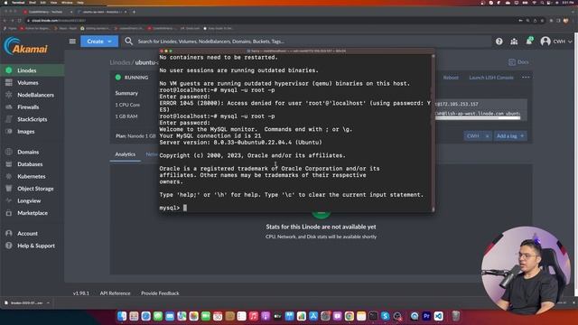This screenshot has height=325, width=578.
Task: Click the v1.98.1 version link
Action: (x=81, y=293)
